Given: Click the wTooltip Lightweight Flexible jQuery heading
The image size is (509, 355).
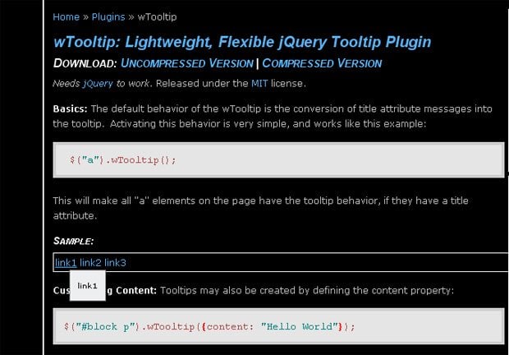Looking at the screenshot, I should click(241, 41).
